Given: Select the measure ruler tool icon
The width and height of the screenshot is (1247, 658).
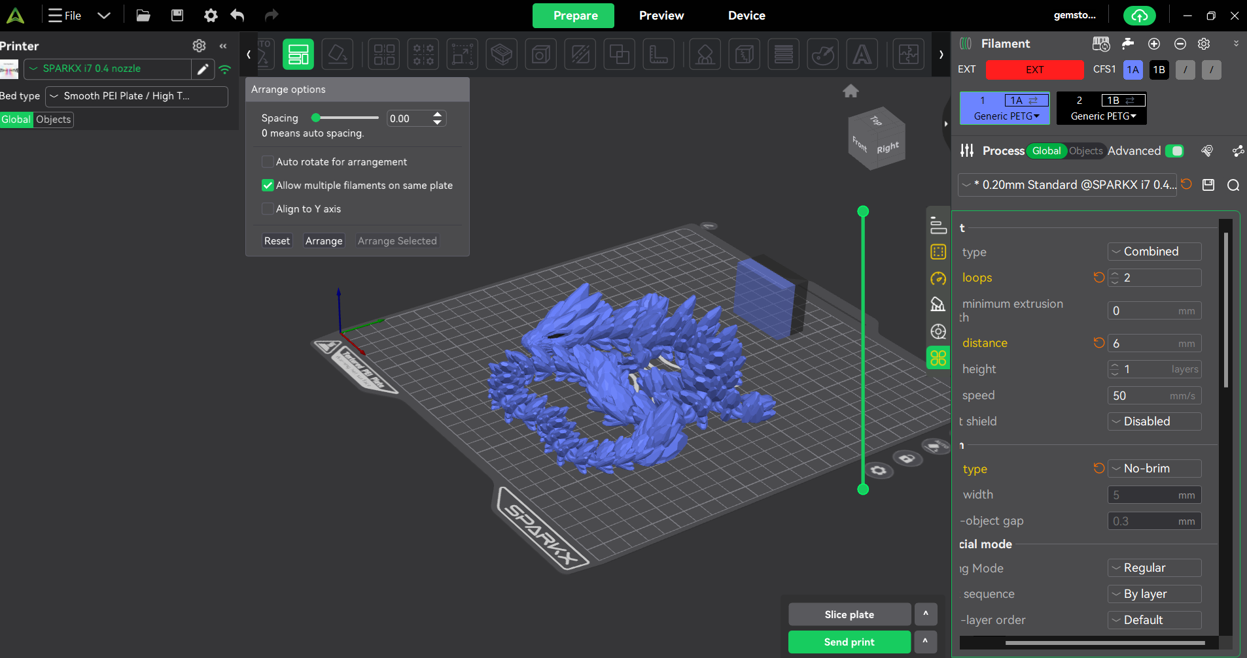Looking at the screenshot, I should coord(658,55).
